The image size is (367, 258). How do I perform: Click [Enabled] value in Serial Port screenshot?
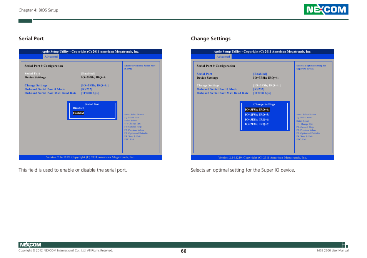[88, 74]
